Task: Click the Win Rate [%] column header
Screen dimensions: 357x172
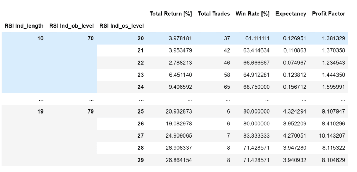Action: (x=253, y=14)
